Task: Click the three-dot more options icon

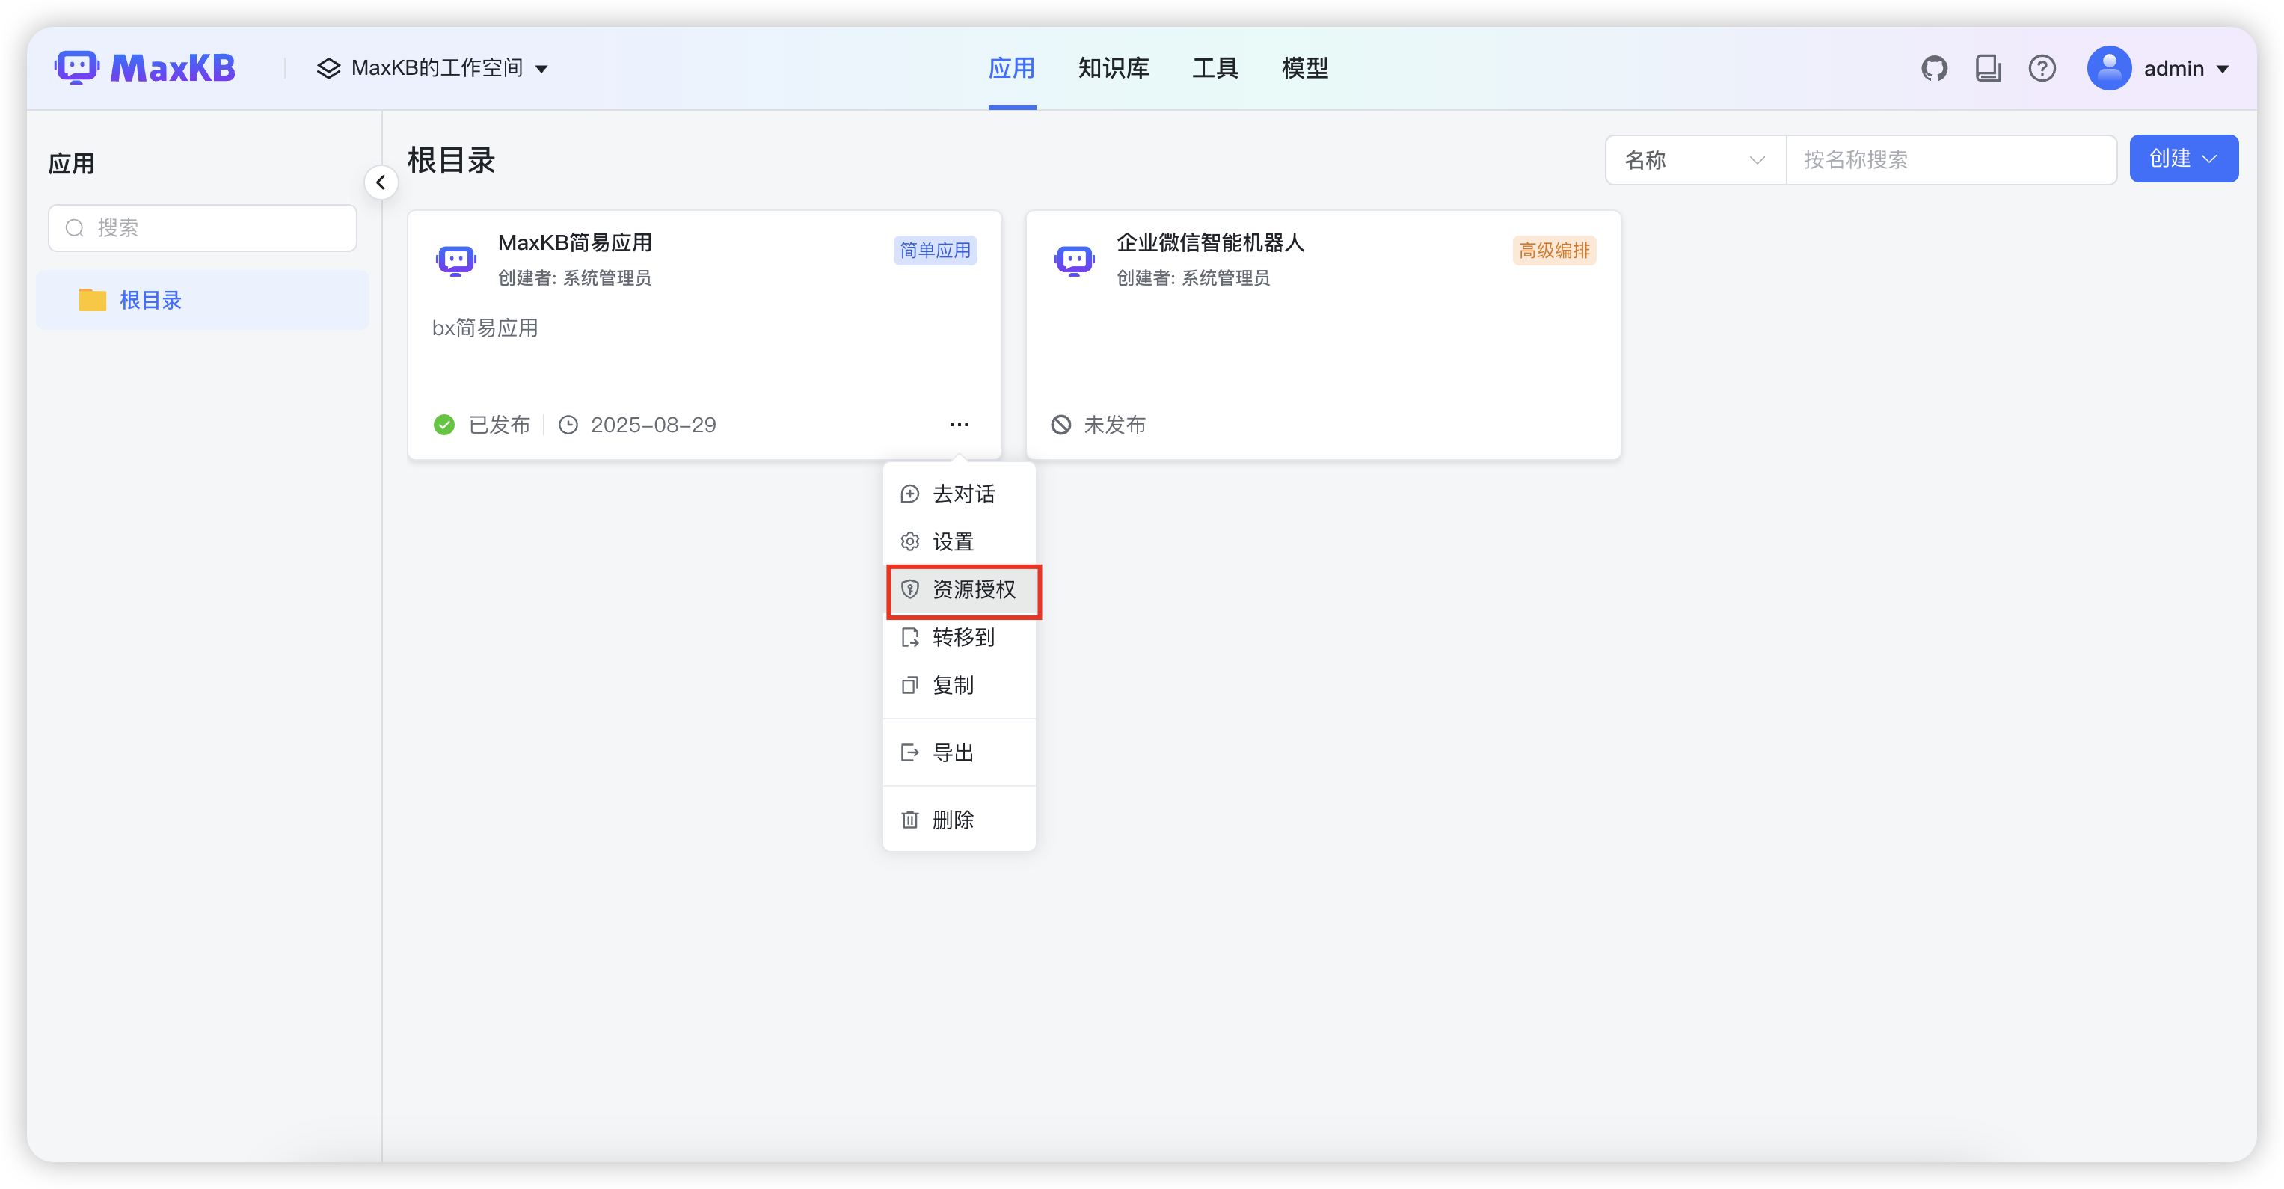Action: [959, 425]
